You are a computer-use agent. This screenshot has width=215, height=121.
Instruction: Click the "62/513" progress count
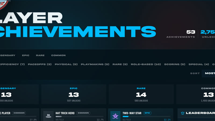127,120
